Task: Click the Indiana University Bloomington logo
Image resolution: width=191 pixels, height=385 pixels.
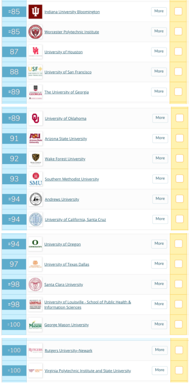Action: pyautogui.click(x=35, y=12)
